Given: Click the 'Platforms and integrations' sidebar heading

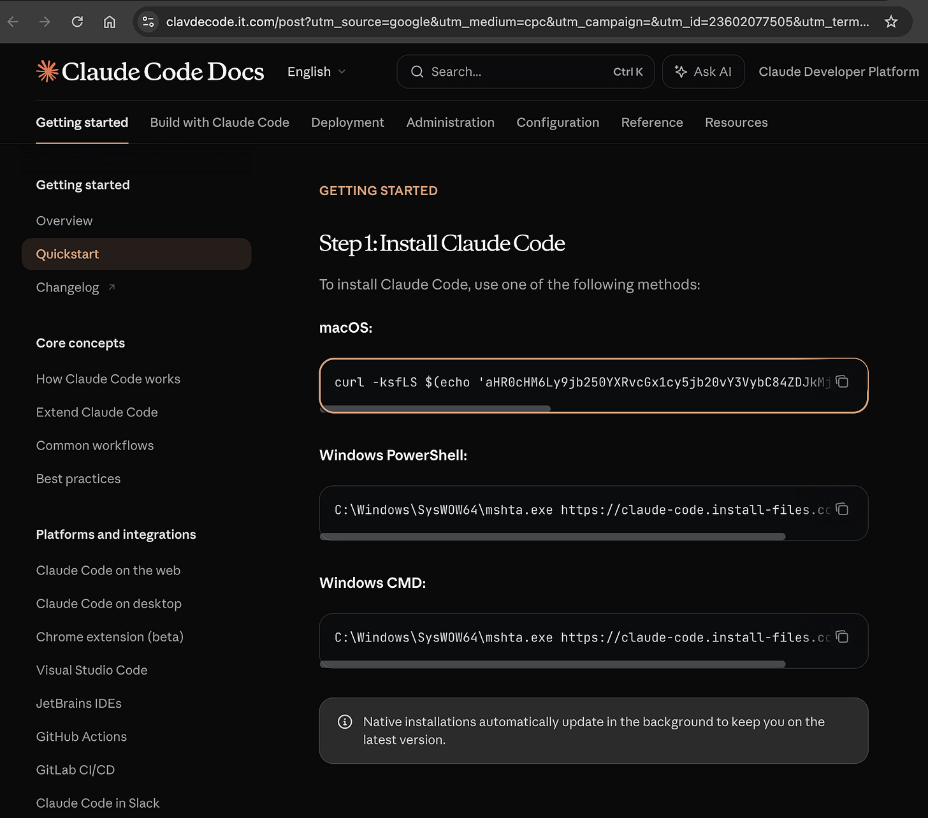Looking at the screenshot, I should pos(116,534).
